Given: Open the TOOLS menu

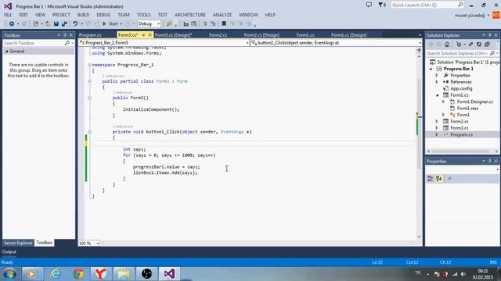Looking at the screenshot, I should pos(143,15).
